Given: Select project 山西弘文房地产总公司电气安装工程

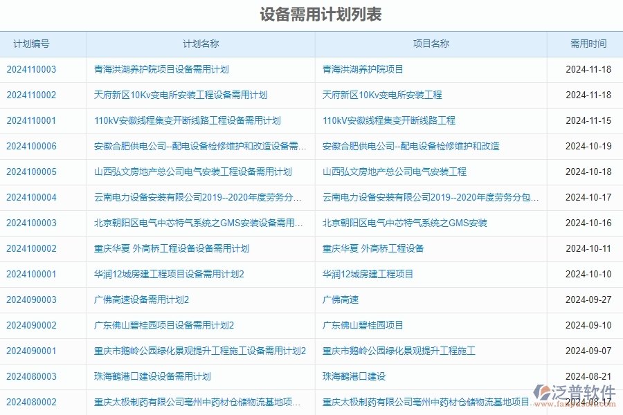Looking at the screenshot, I should click(394, 172).
